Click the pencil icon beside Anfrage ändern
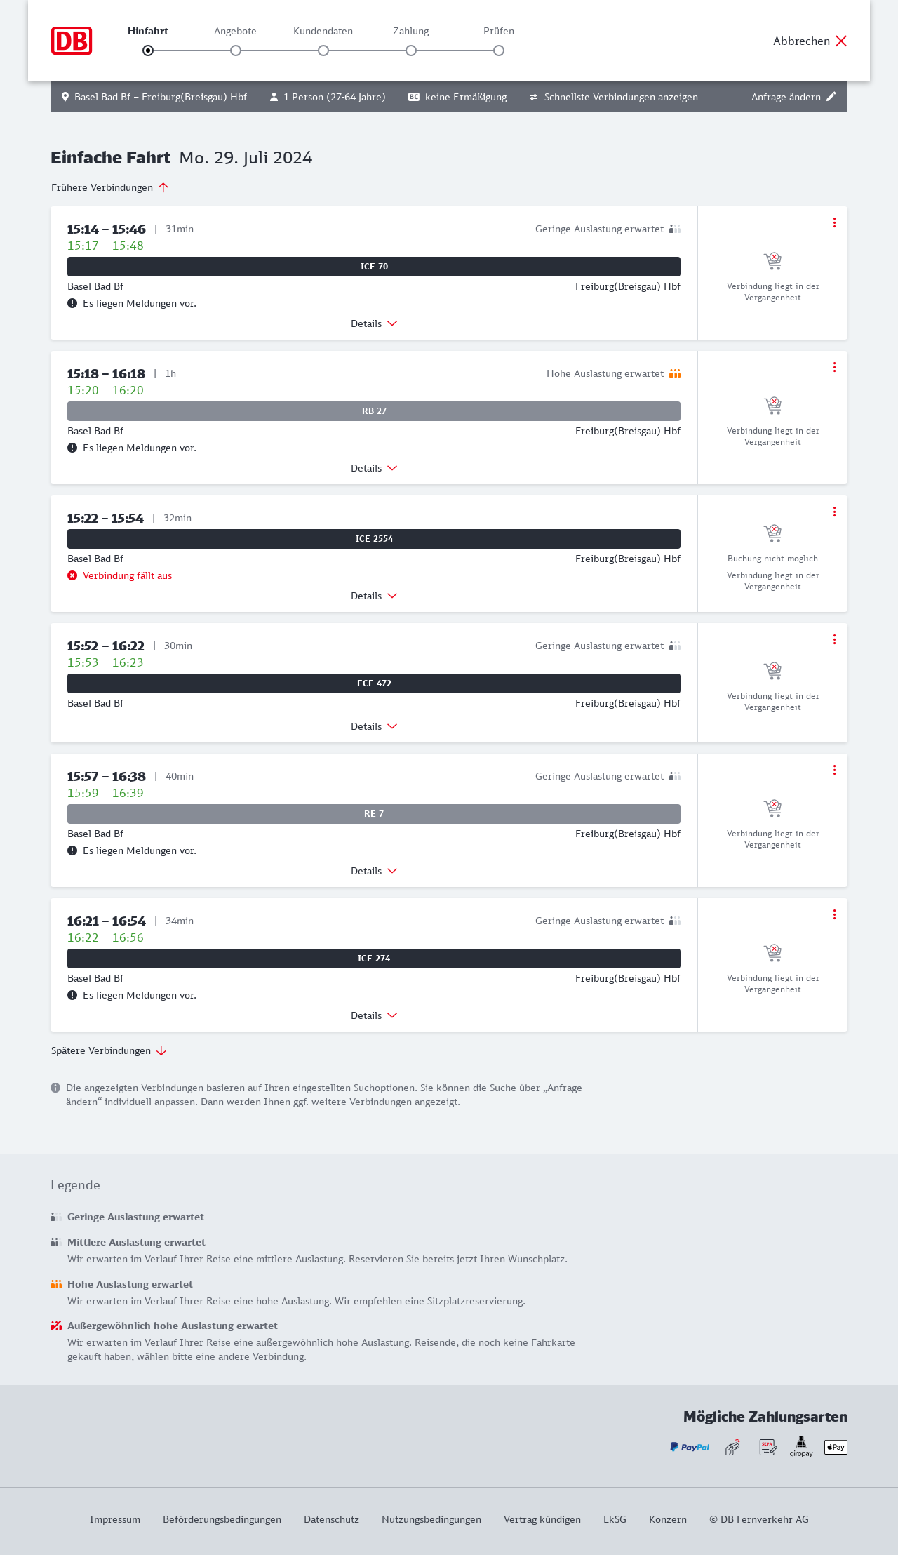 tap(831, 97)
